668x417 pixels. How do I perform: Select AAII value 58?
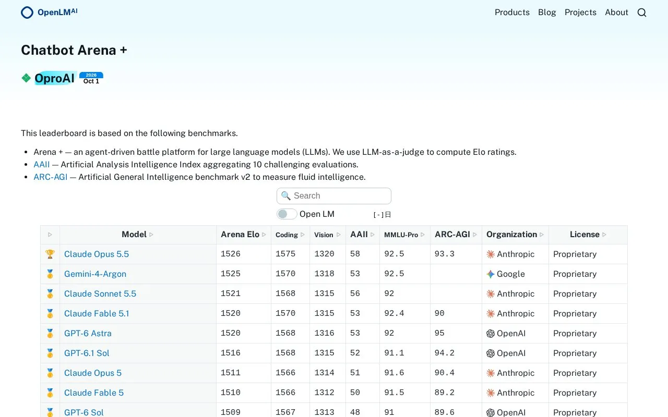(x=355, y=254)
